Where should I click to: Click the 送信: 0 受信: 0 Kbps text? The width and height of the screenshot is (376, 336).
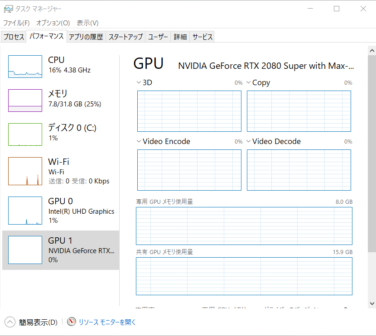[79, 181]
